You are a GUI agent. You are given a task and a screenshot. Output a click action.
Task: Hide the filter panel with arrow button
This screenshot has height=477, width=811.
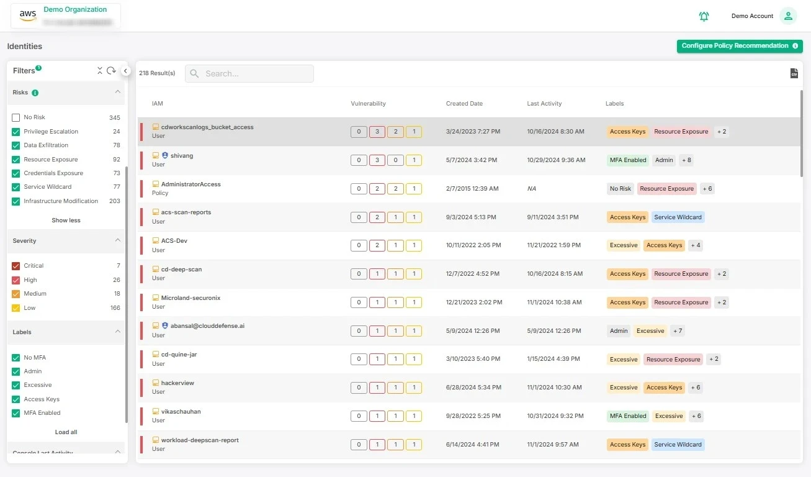point(125,71)
